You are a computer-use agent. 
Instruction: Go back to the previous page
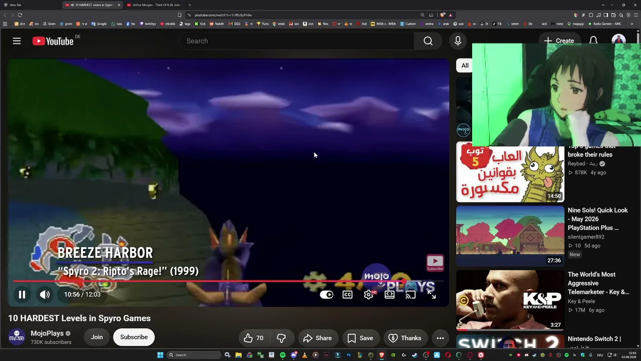5,15
